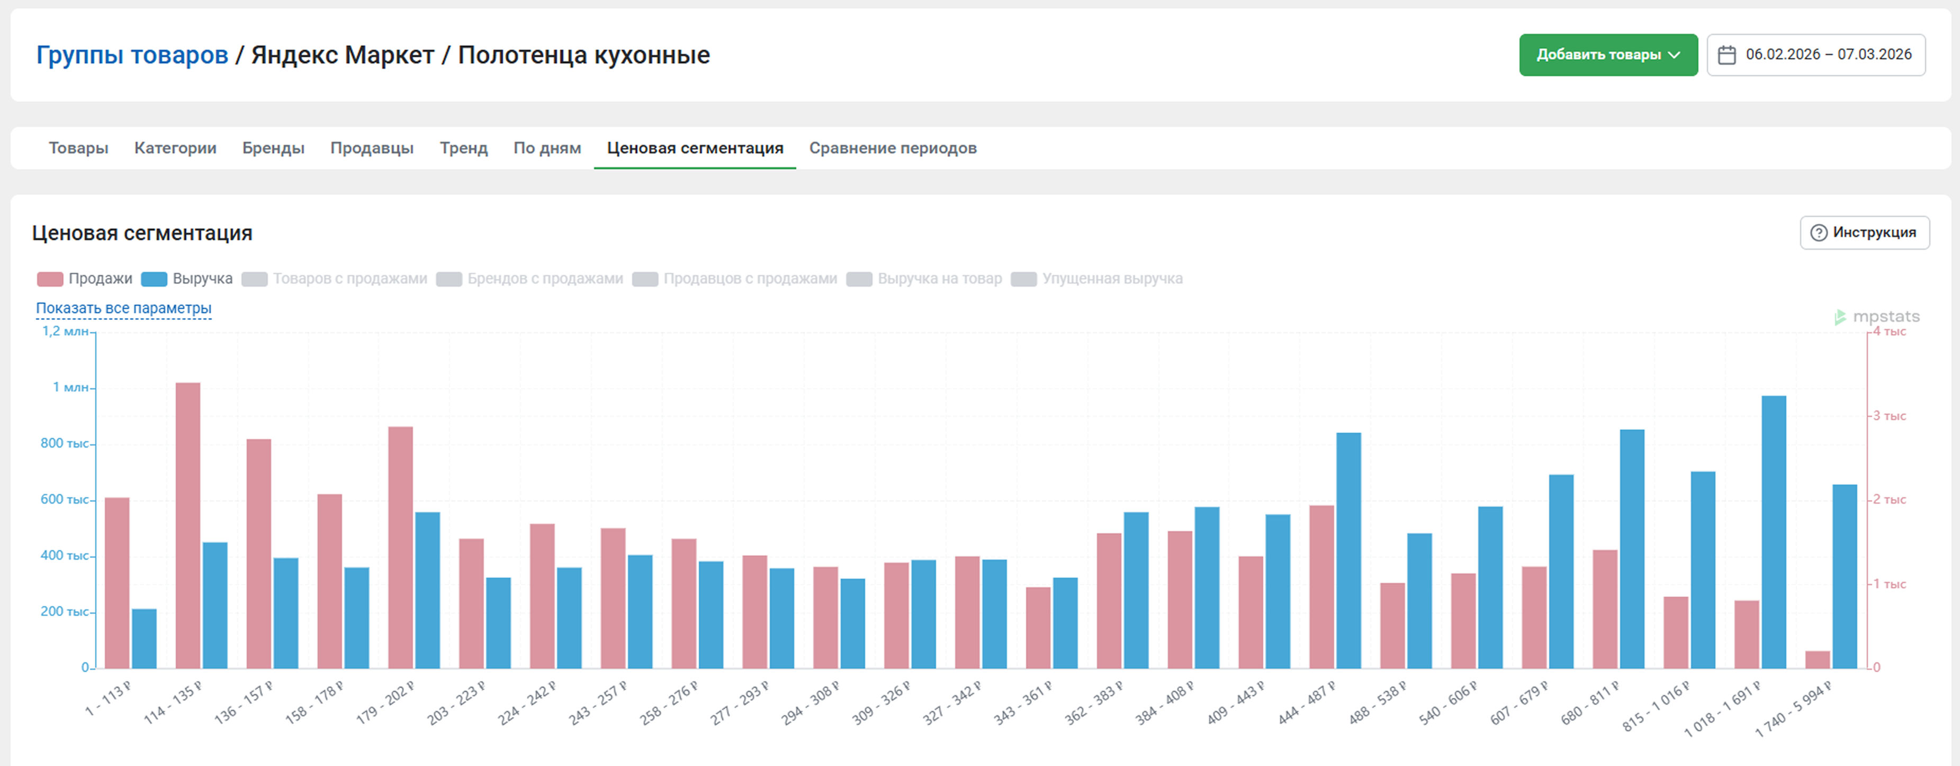The width and height of the screenshot is (1960, 766).
Task: Click the calendar icon in date range field
Action: click(1727, 54)
